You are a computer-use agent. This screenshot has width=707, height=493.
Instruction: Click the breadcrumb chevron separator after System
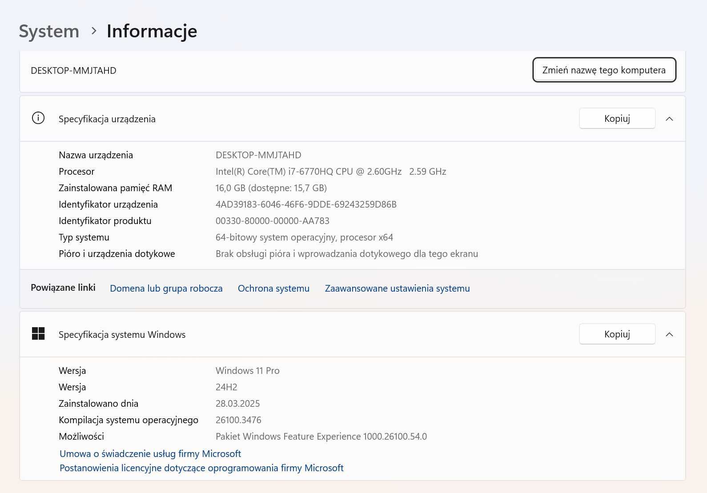tap(93, 31)
